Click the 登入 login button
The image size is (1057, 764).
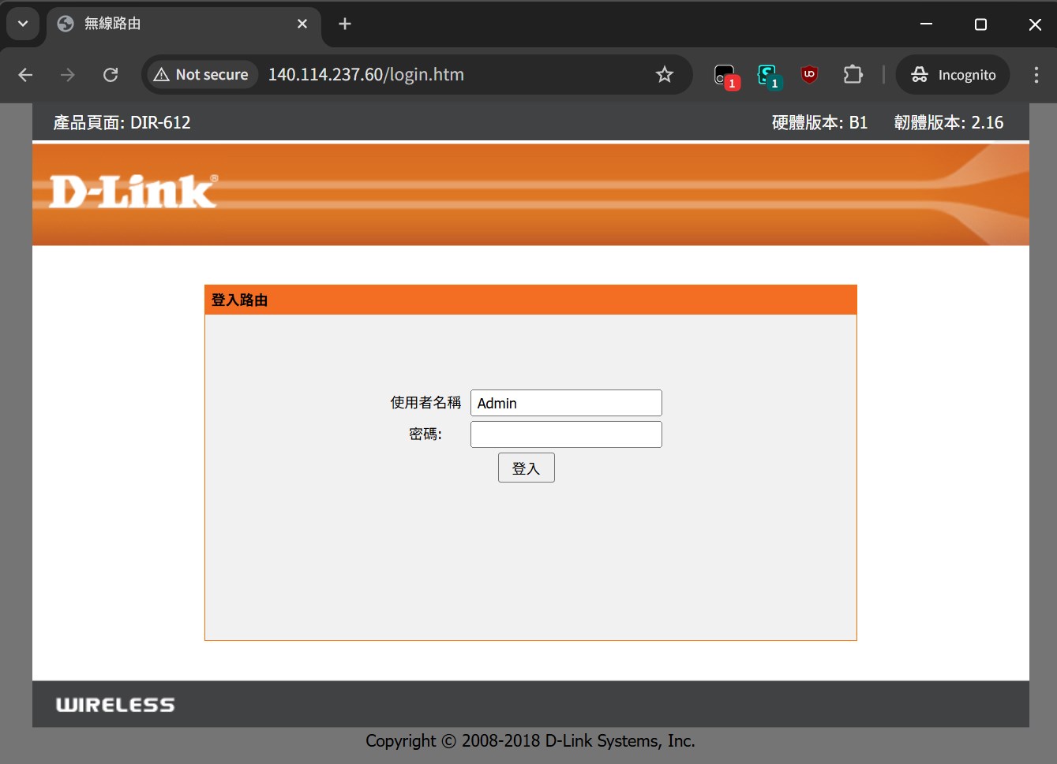pyautogui.click(x=527, y=468)
